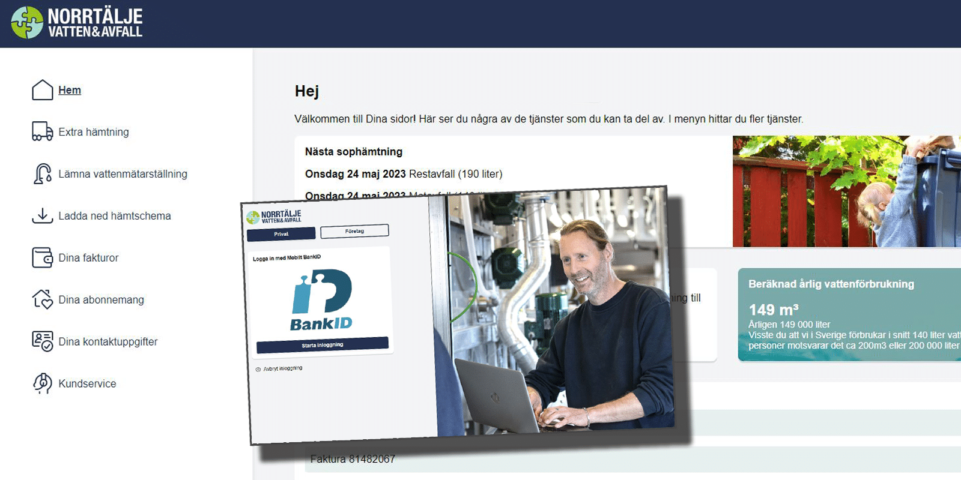Viewport: 961px width, 480px height.
Task: Open Dina abonnemang page
Action: pyautogui.click(x=101, y=300)
